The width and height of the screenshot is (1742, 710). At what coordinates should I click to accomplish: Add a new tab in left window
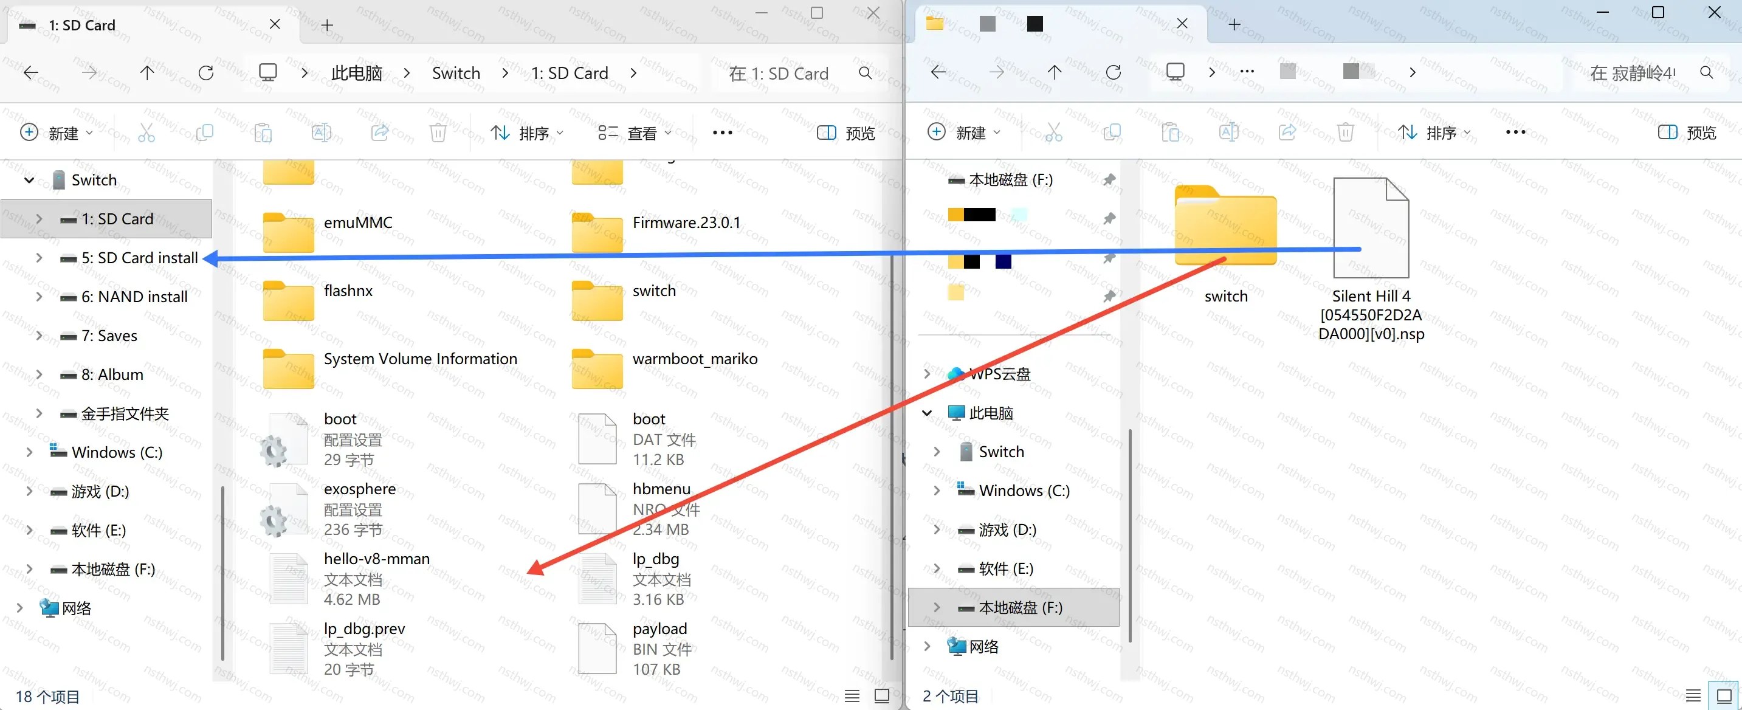[327, 25]
